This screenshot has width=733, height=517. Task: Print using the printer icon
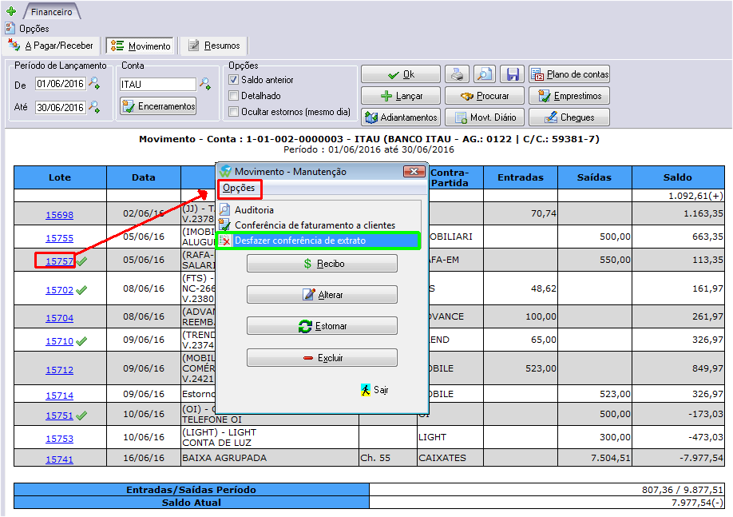[x=457, y=74]
